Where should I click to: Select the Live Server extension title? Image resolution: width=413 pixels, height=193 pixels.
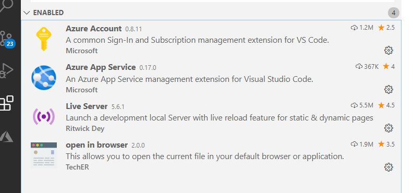pos(87,106)
